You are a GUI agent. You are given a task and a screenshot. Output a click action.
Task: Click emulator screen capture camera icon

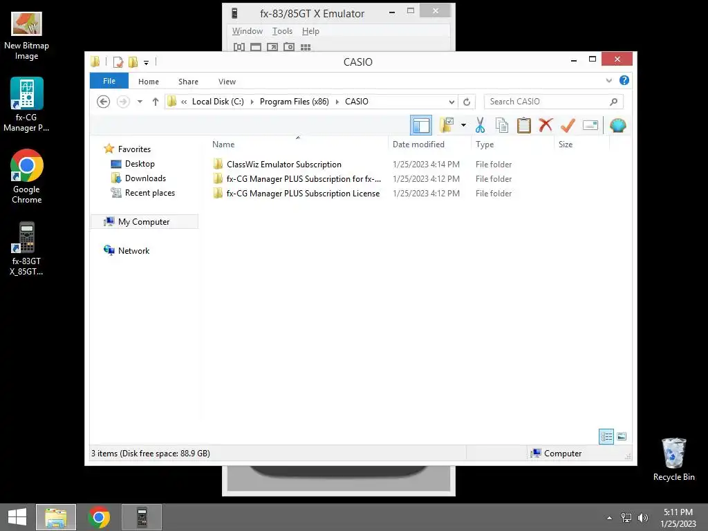289,47
